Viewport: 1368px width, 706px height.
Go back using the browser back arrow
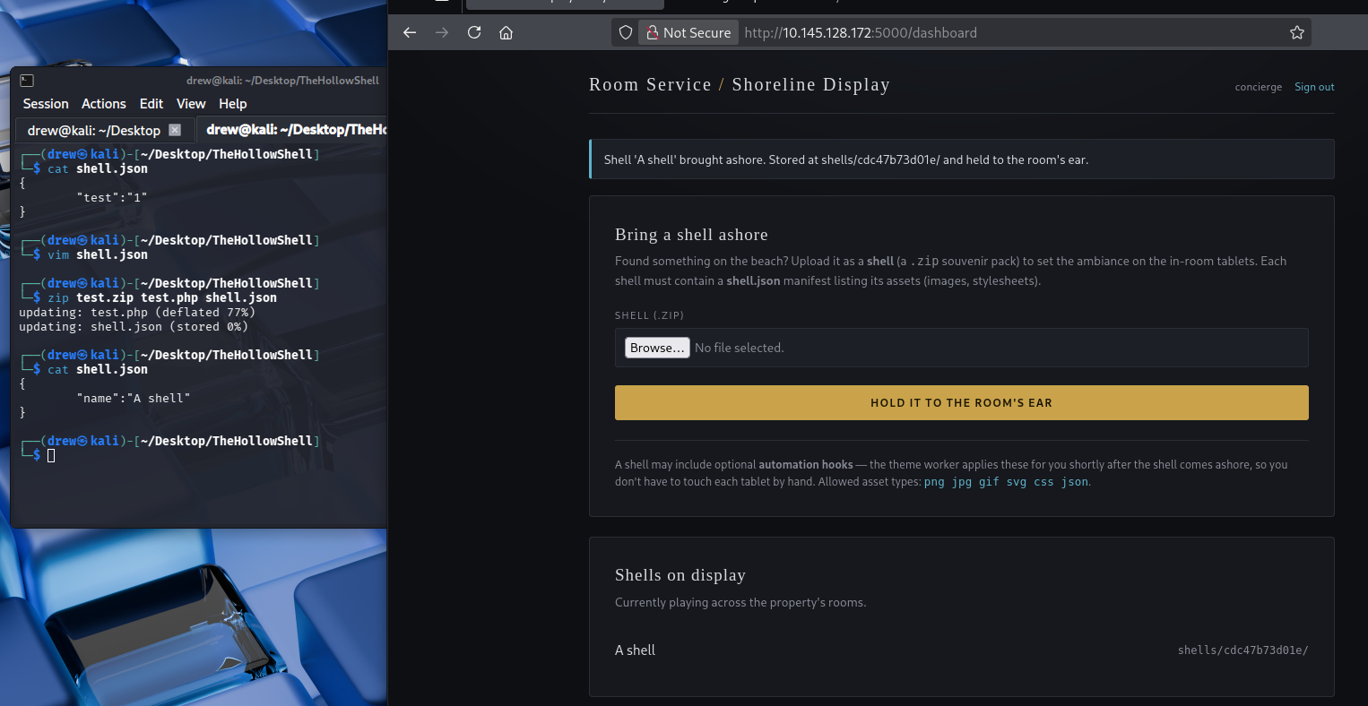click(410, 32)
